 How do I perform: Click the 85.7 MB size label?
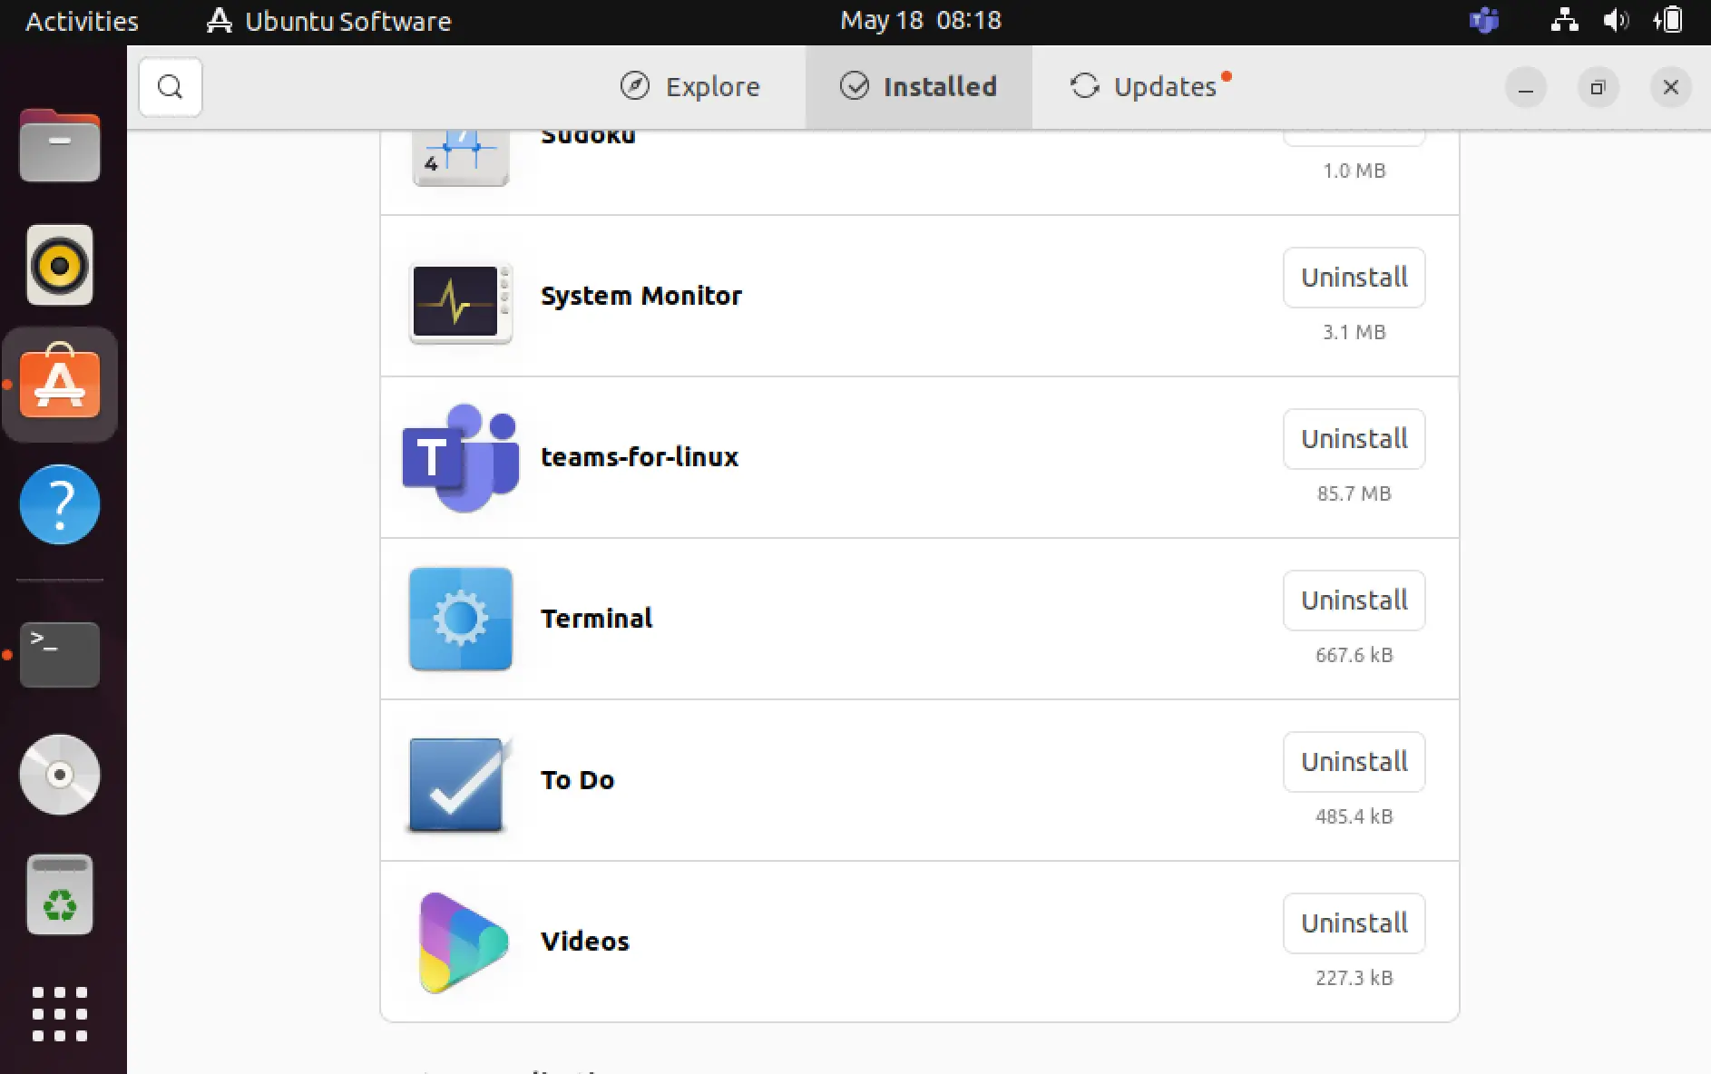(1354, 493)
